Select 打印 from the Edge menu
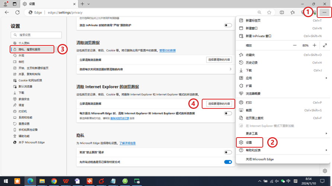332x186 pixels. click(x=283, y=103)
